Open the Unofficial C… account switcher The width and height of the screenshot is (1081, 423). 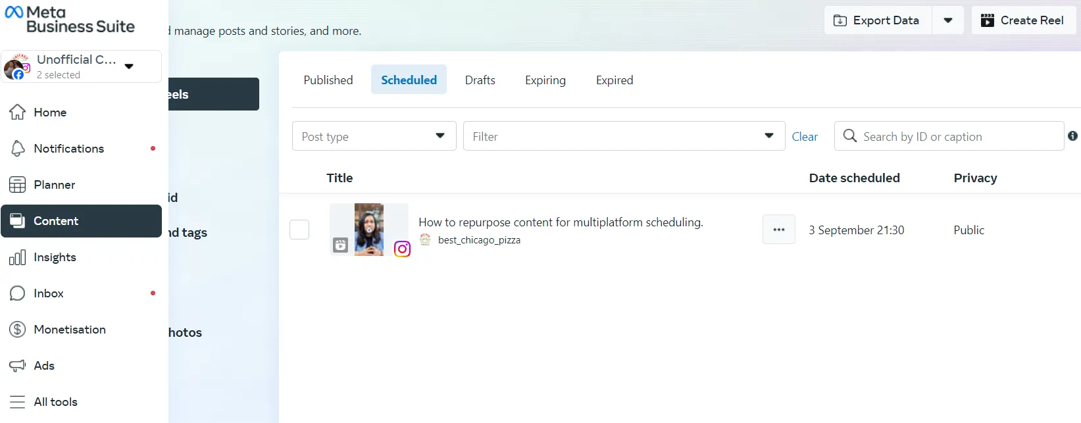pos(82,66)
